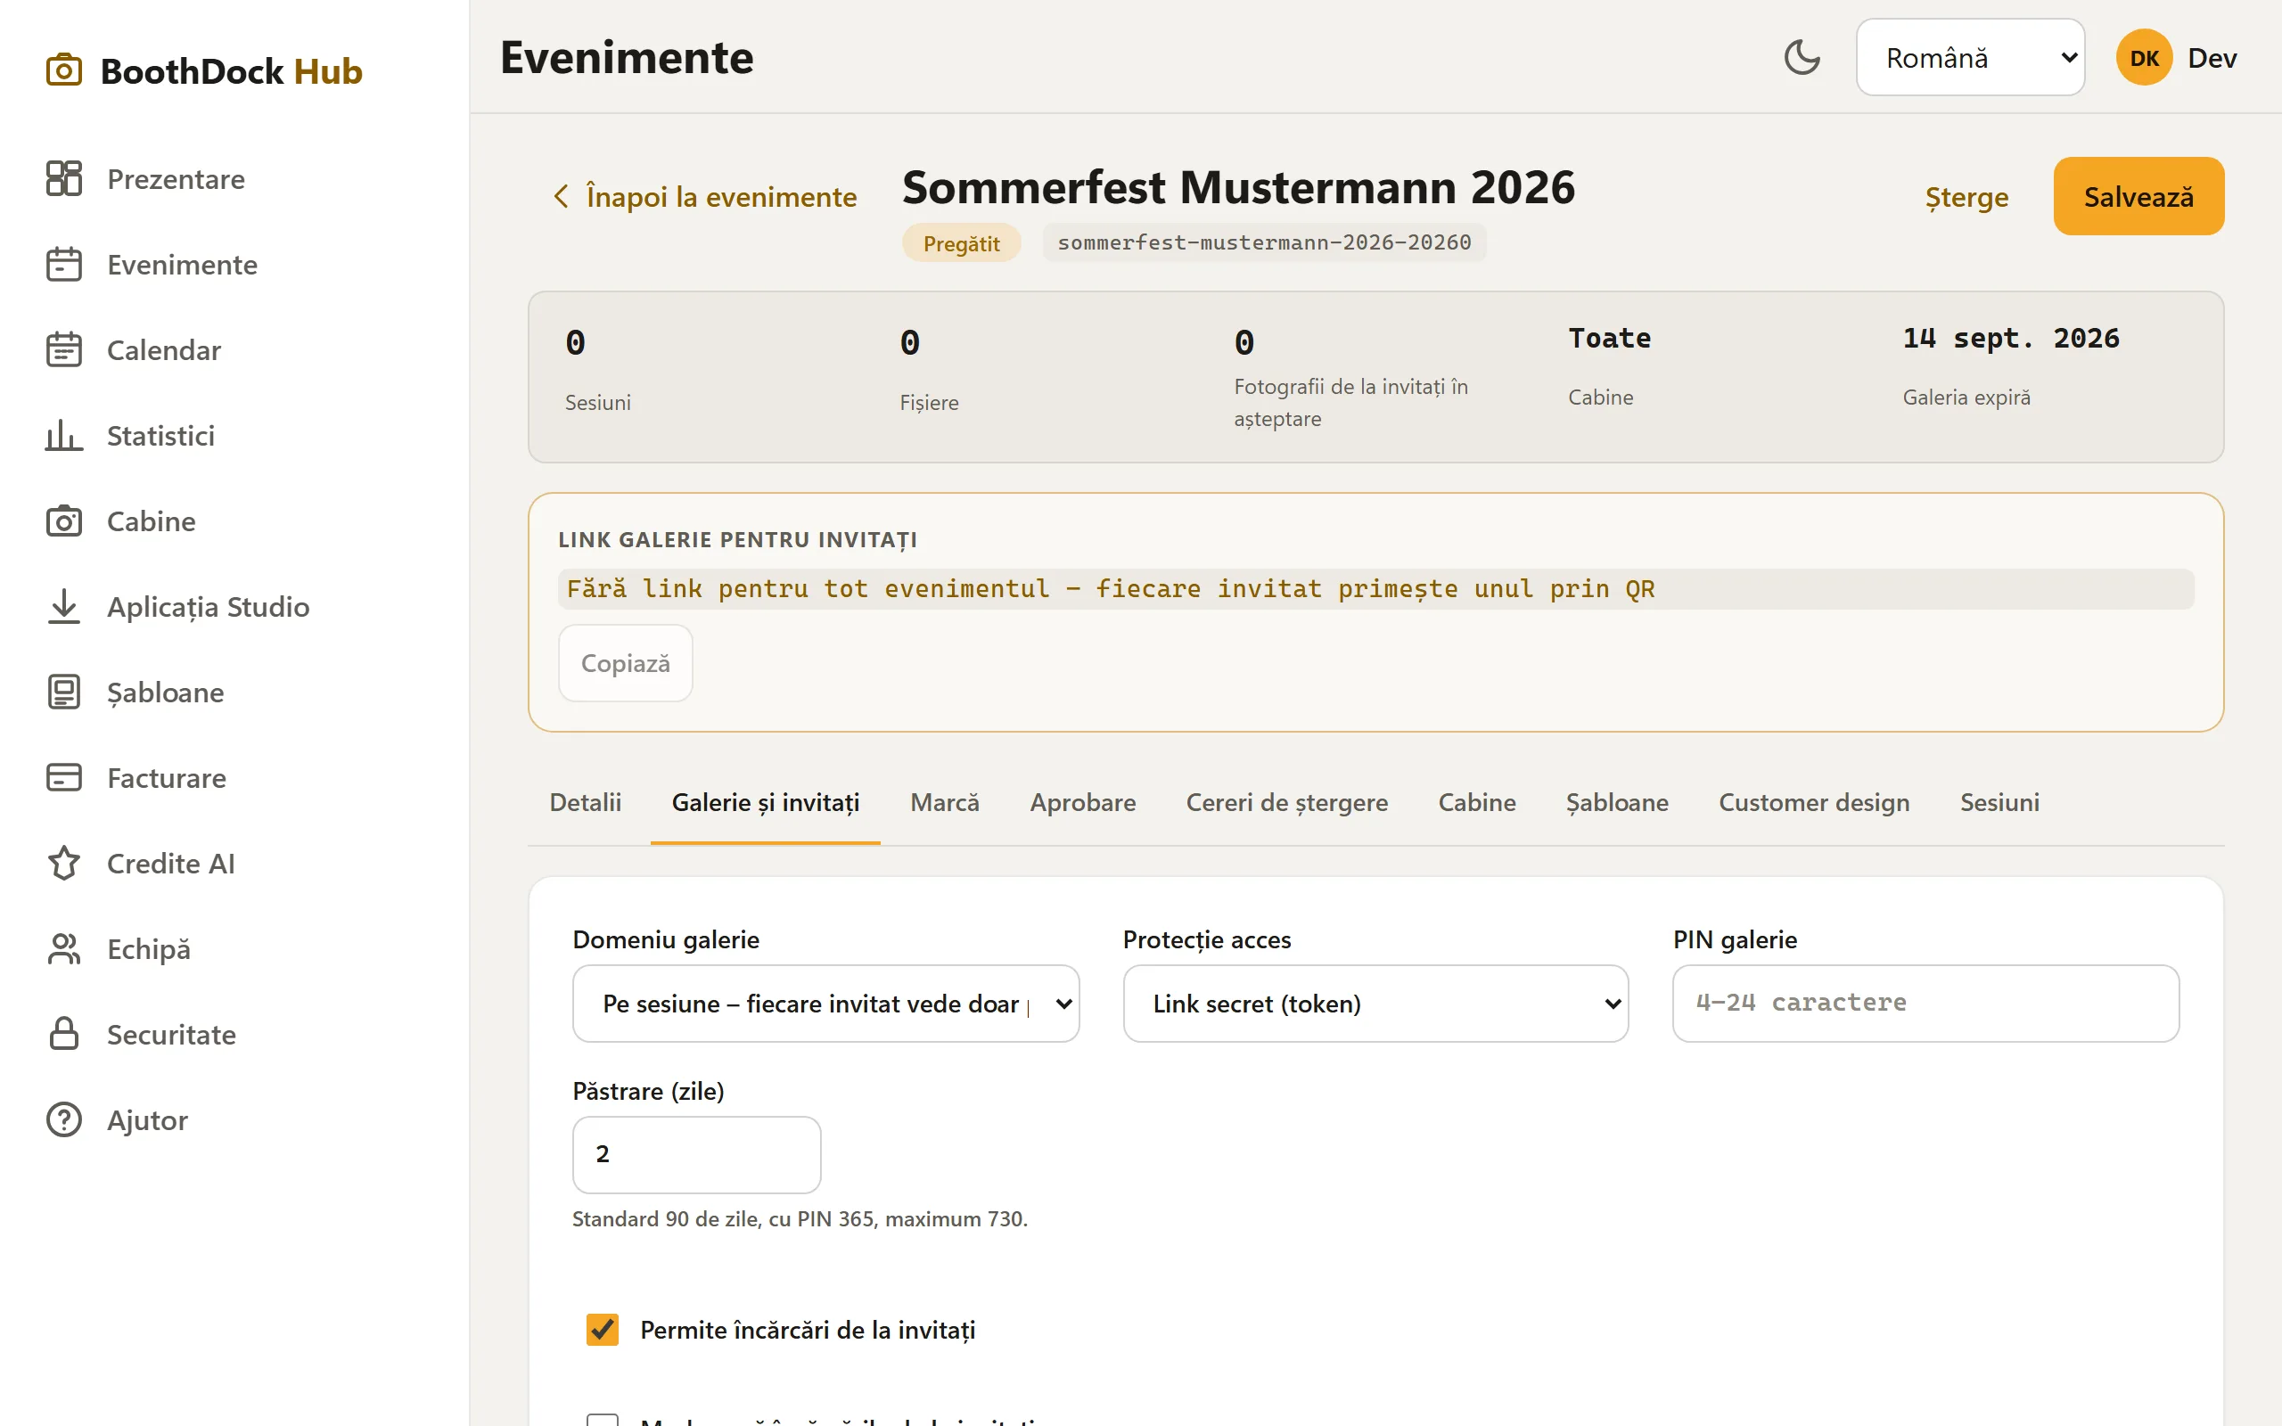Image resolution: width=2282 pixels, height=1426 pixels.
Task: Click the sommerfest-mustermann-2026-20260 slug text
Action: point(1264,242)
